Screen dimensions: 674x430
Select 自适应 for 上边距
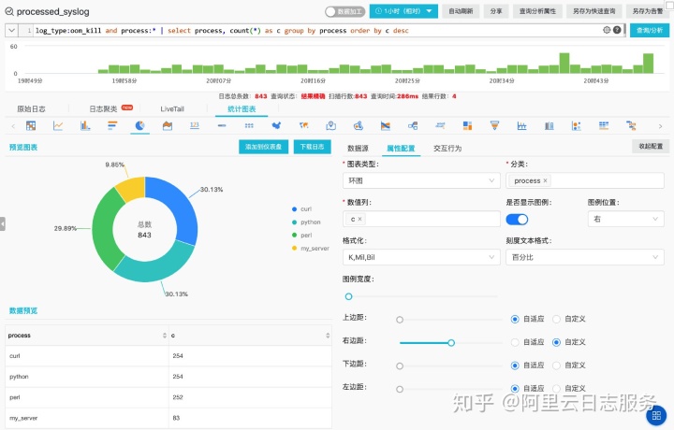click(x=515, y=319)
